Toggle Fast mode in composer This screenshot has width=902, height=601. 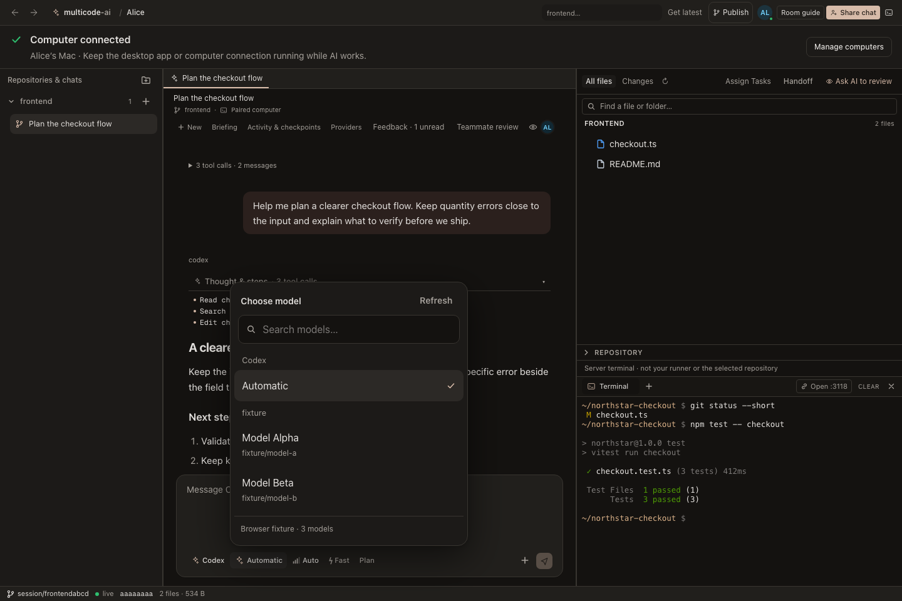(339, 561)
